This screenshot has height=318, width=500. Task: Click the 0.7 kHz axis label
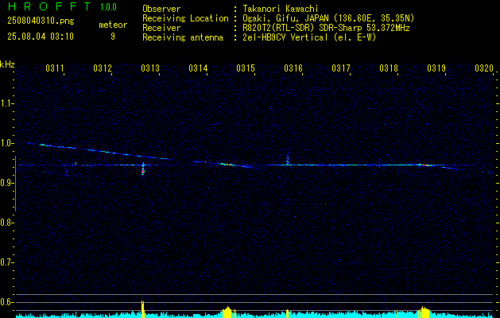6,262
